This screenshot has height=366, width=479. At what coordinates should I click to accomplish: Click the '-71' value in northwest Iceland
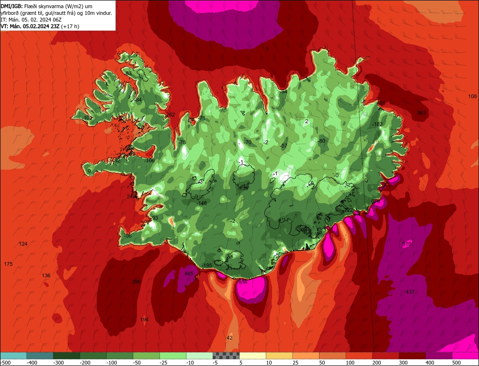(x=202, y=118)
